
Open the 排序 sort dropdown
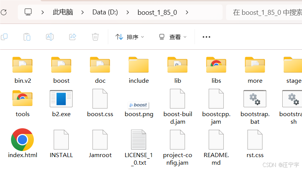point(130,37)
